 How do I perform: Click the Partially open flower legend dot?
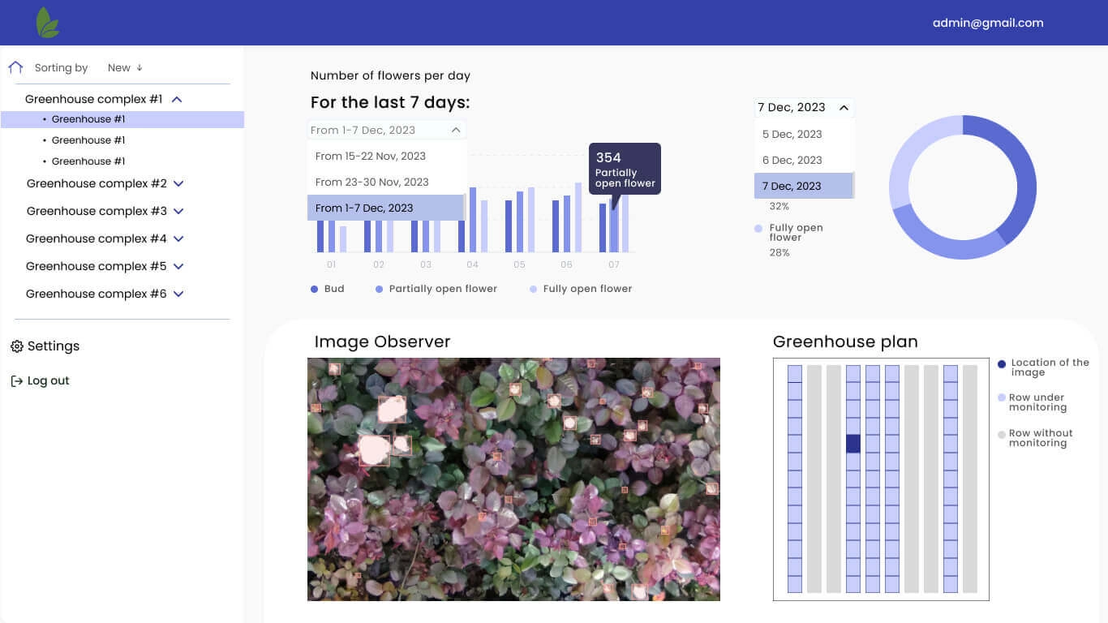pyautogui.click(x=379, y=289)
